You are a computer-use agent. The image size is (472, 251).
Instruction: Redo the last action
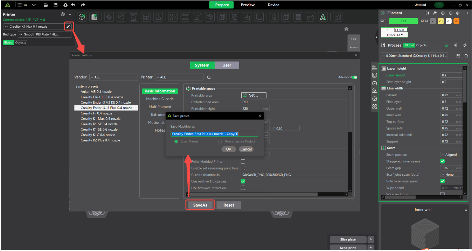coord(83,5)
